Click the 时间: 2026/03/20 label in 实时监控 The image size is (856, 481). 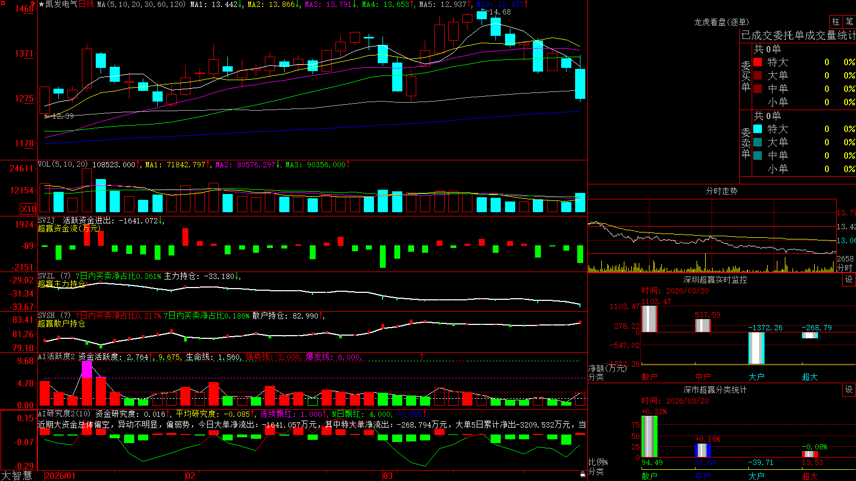pos(675,291)
